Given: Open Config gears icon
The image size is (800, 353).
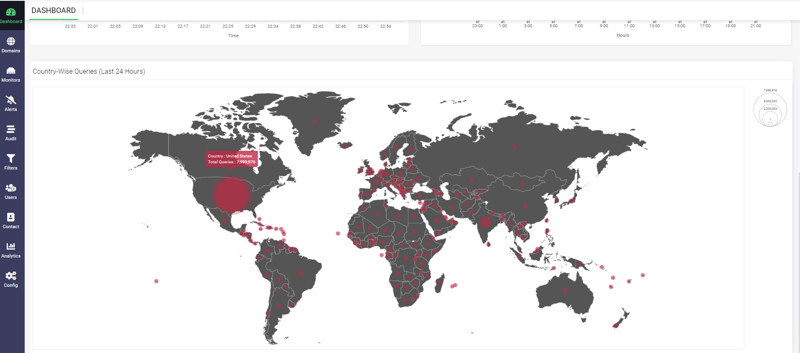Looking at the screenshot, I should 11,276.
